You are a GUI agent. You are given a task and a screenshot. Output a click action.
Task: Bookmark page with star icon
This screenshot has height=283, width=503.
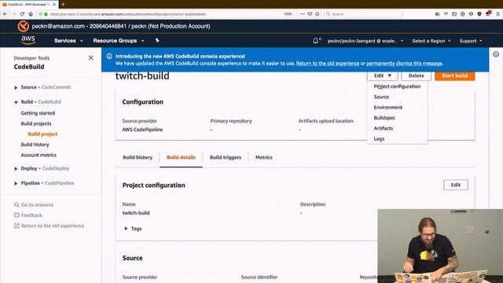click(x=318, y=14)
